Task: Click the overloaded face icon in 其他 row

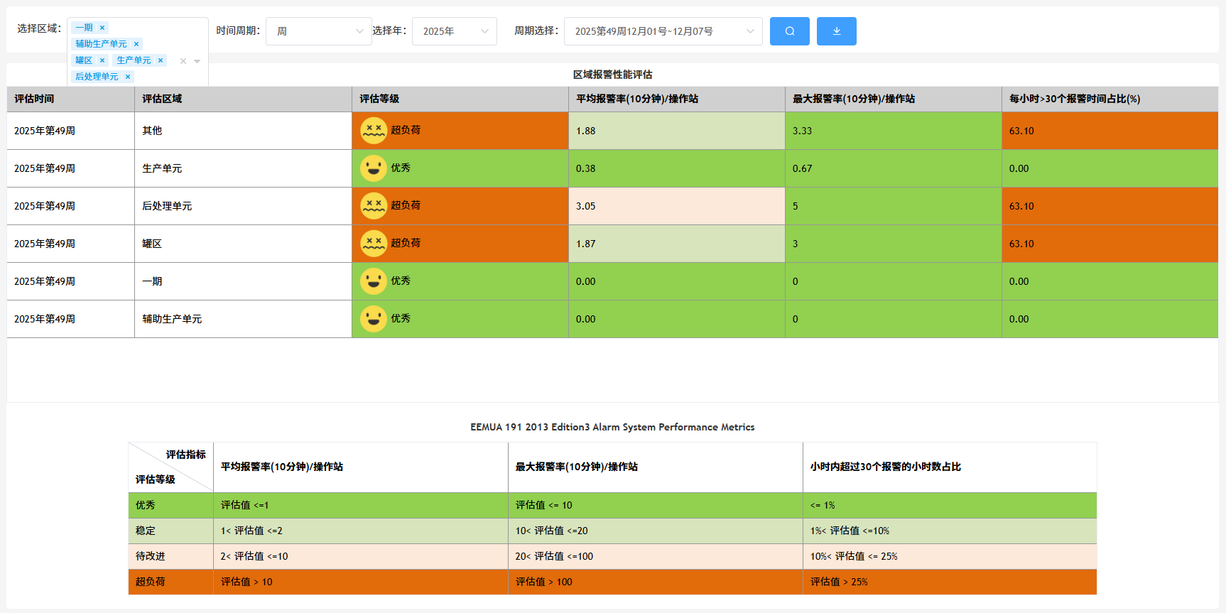Action: [374, 131]
